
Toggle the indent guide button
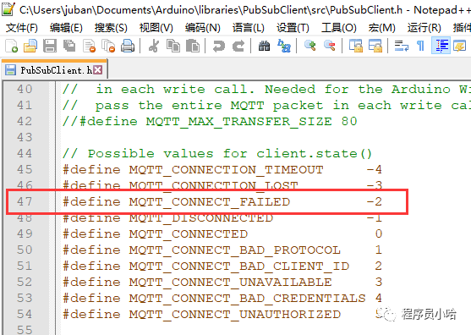pos(441,46)
